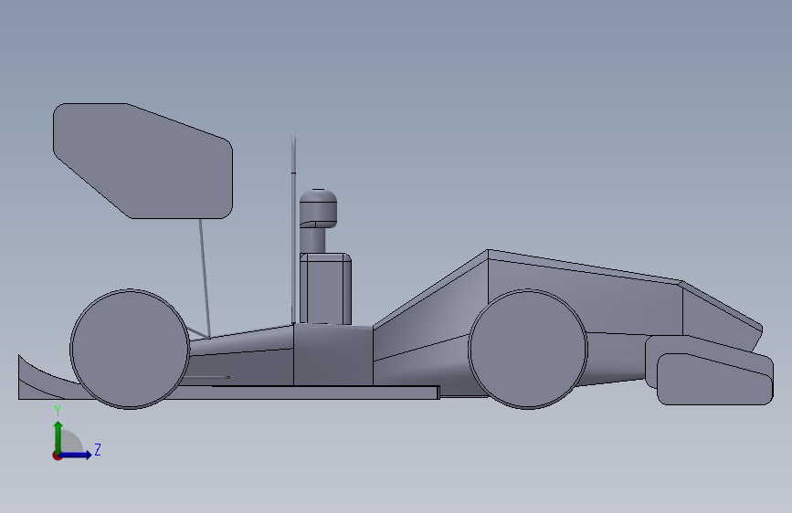
Task: Click the red X axis origin dot of triad
Action: [x=57, y=456]
